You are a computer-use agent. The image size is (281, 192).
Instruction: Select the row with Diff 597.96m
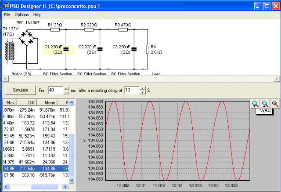coord(36,116)
